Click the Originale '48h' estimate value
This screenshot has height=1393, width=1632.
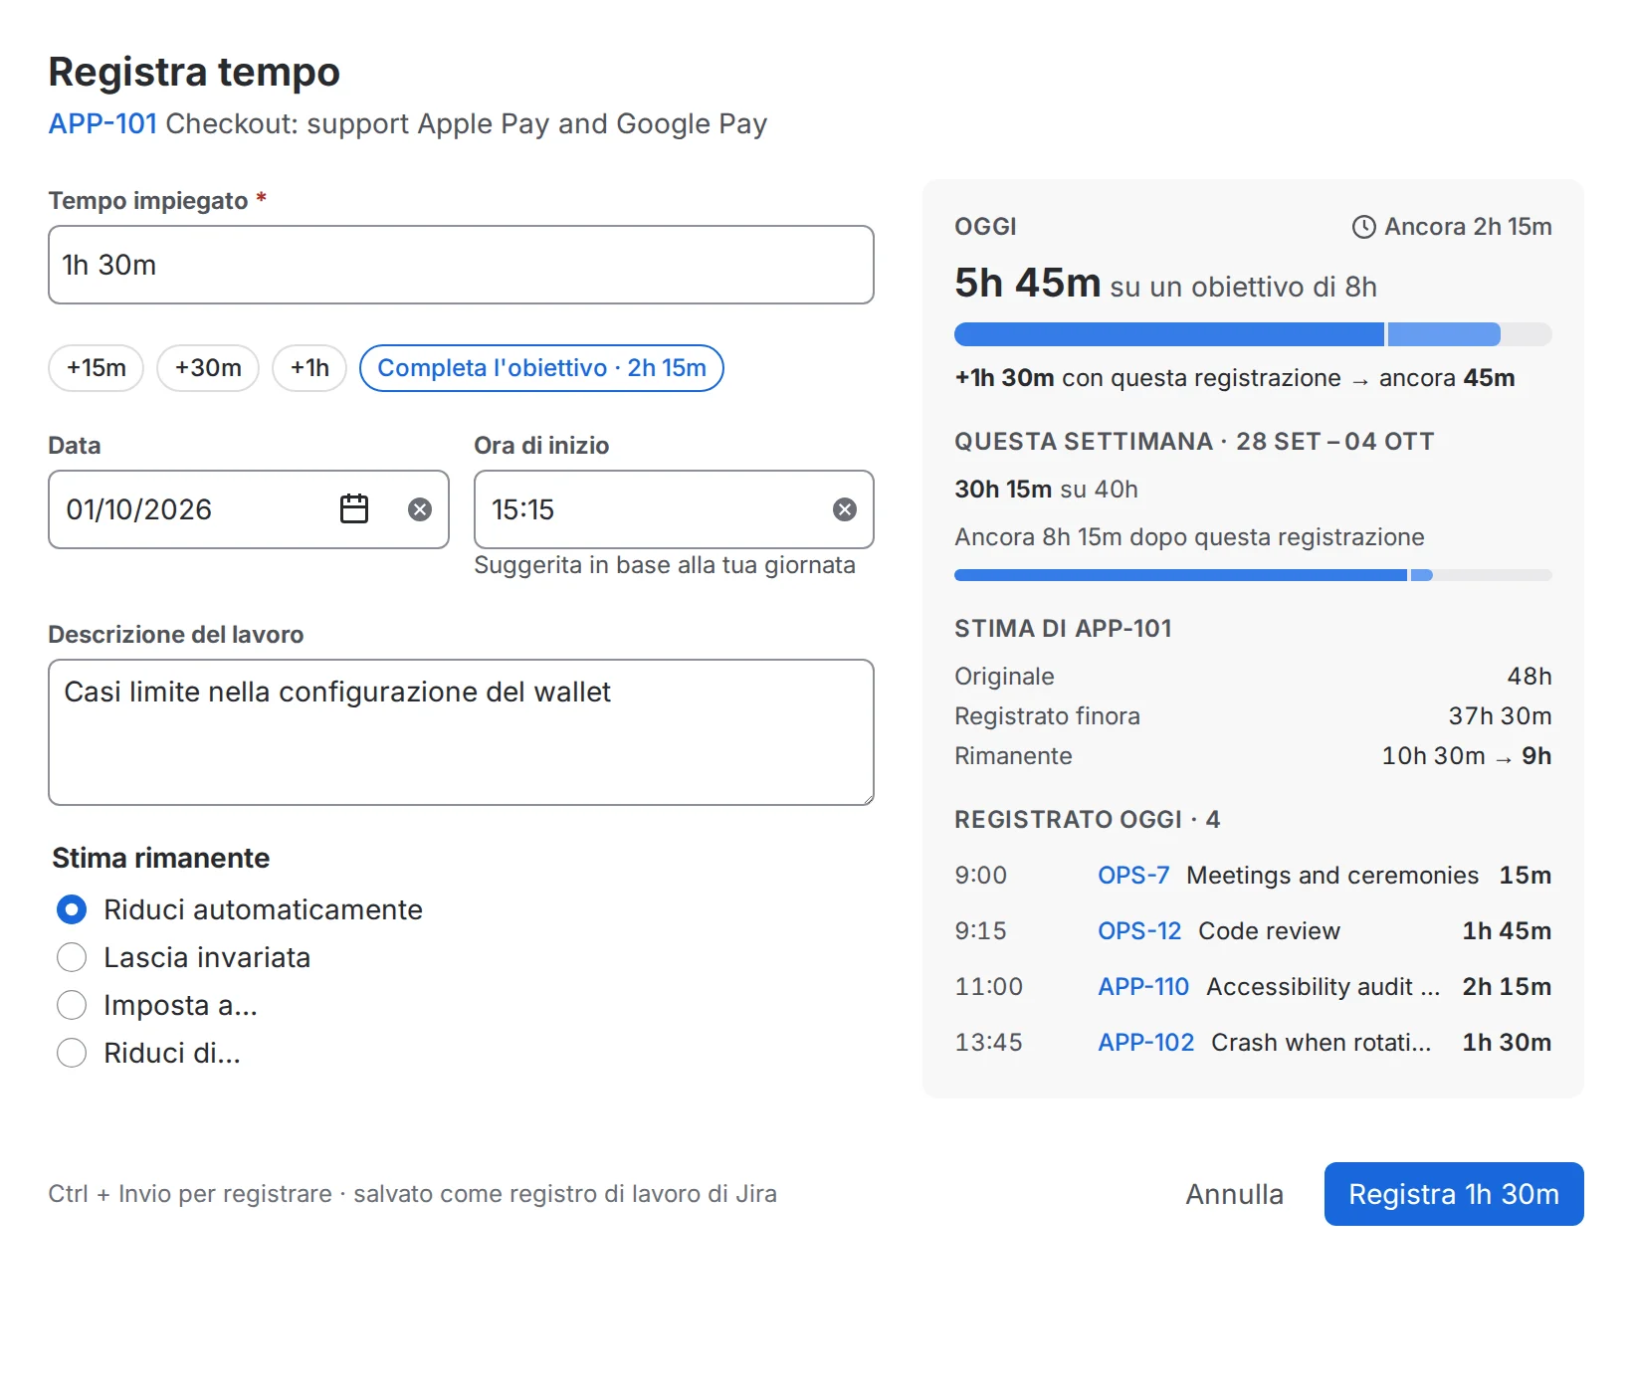(x=1530, y=677)
